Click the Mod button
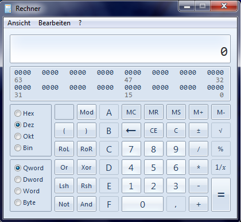 pos(87,112)
